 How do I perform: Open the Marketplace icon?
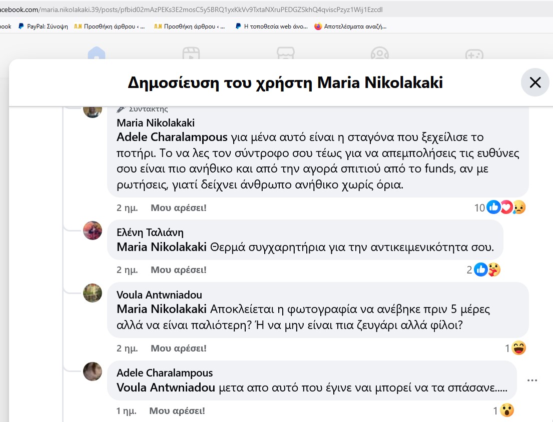286,53
